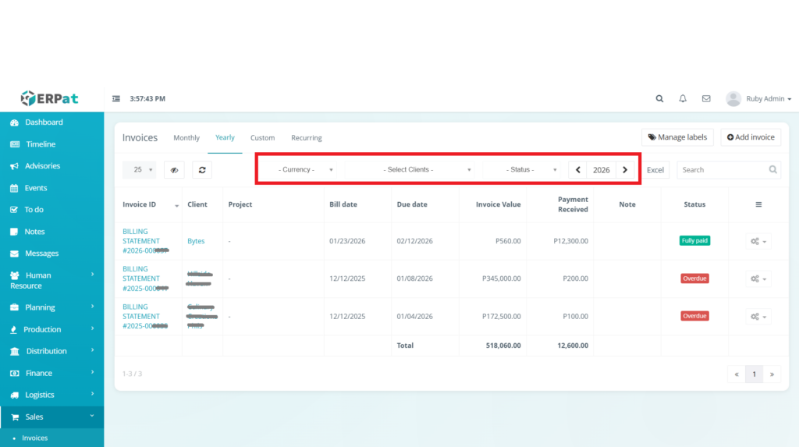Switch to the Monthly tab
The image size is (799, 447).
186,138
